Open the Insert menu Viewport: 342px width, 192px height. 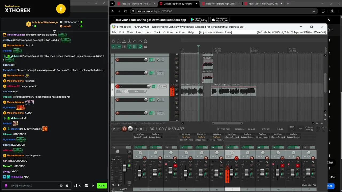(139, 32)
